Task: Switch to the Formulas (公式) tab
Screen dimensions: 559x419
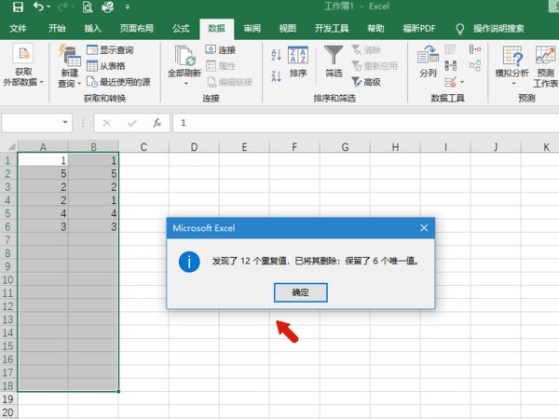Action: pos(181,29)
